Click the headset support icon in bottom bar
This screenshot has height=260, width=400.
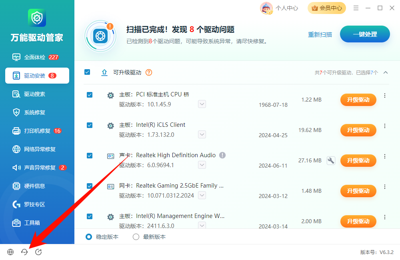24,252
